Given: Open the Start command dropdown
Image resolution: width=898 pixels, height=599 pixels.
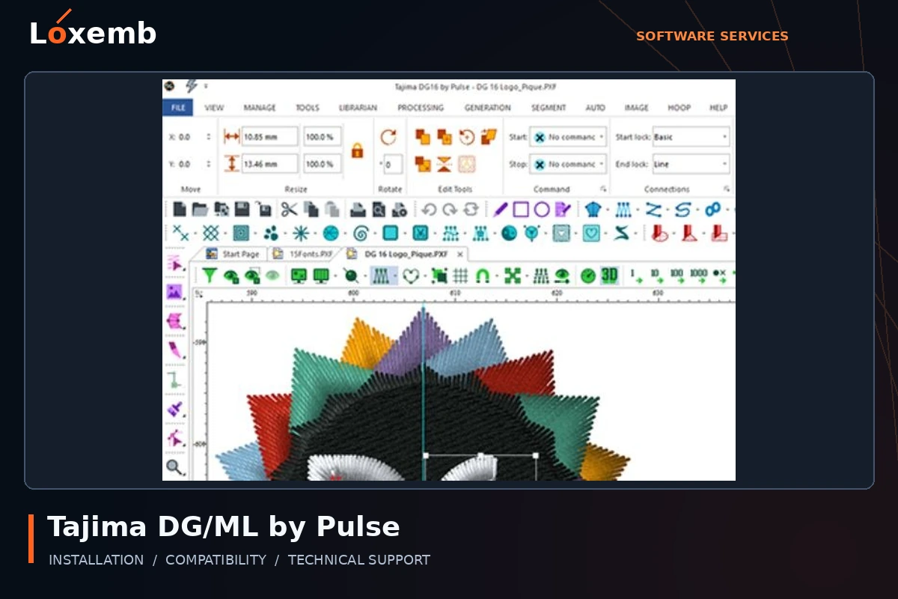Looking at the screenshot, I should [x=568, y=137].
